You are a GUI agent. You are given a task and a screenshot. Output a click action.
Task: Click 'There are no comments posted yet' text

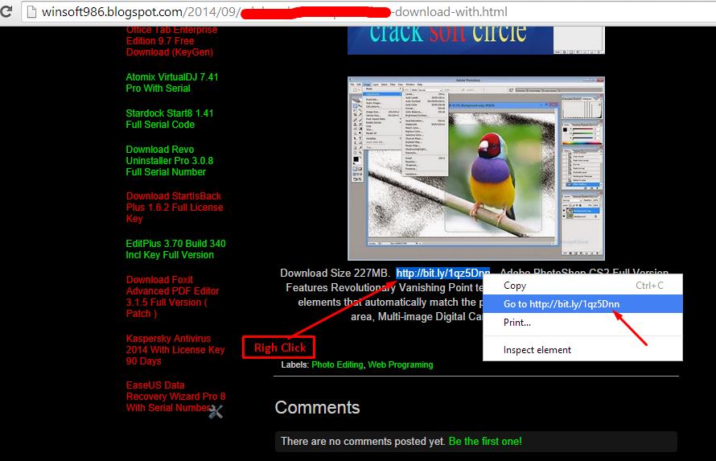[363, 442]
